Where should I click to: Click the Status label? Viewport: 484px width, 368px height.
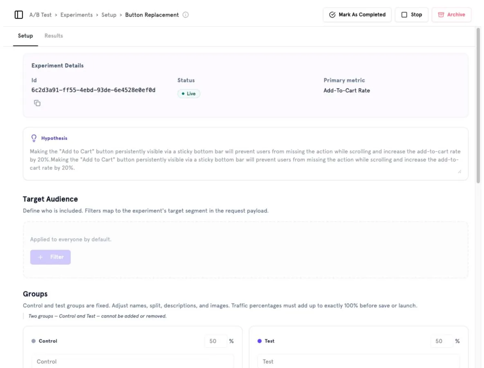(x=186, y=80)
